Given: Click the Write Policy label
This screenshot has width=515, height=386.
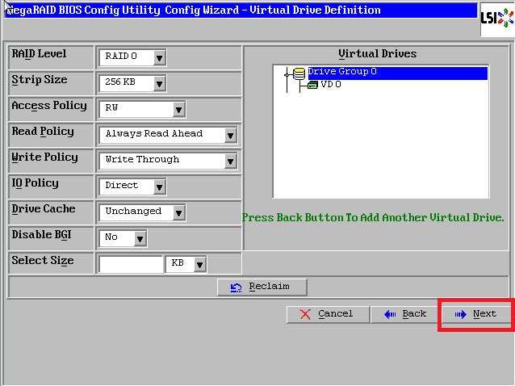Looking at the screenshot, I should pos(45,157).
